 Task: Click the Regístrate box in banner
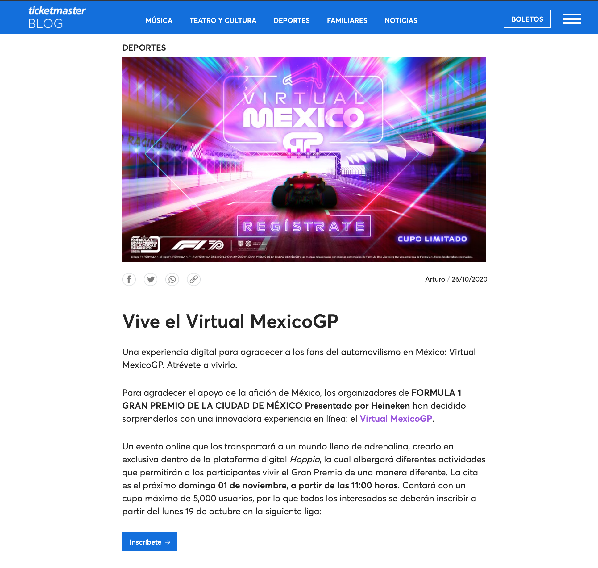304,226
